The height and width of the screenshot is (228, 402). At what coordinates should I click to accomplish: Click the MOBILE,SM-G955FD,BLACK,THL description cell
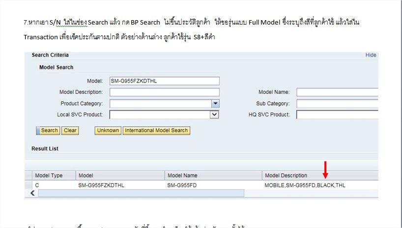click(x=305, y=185)
